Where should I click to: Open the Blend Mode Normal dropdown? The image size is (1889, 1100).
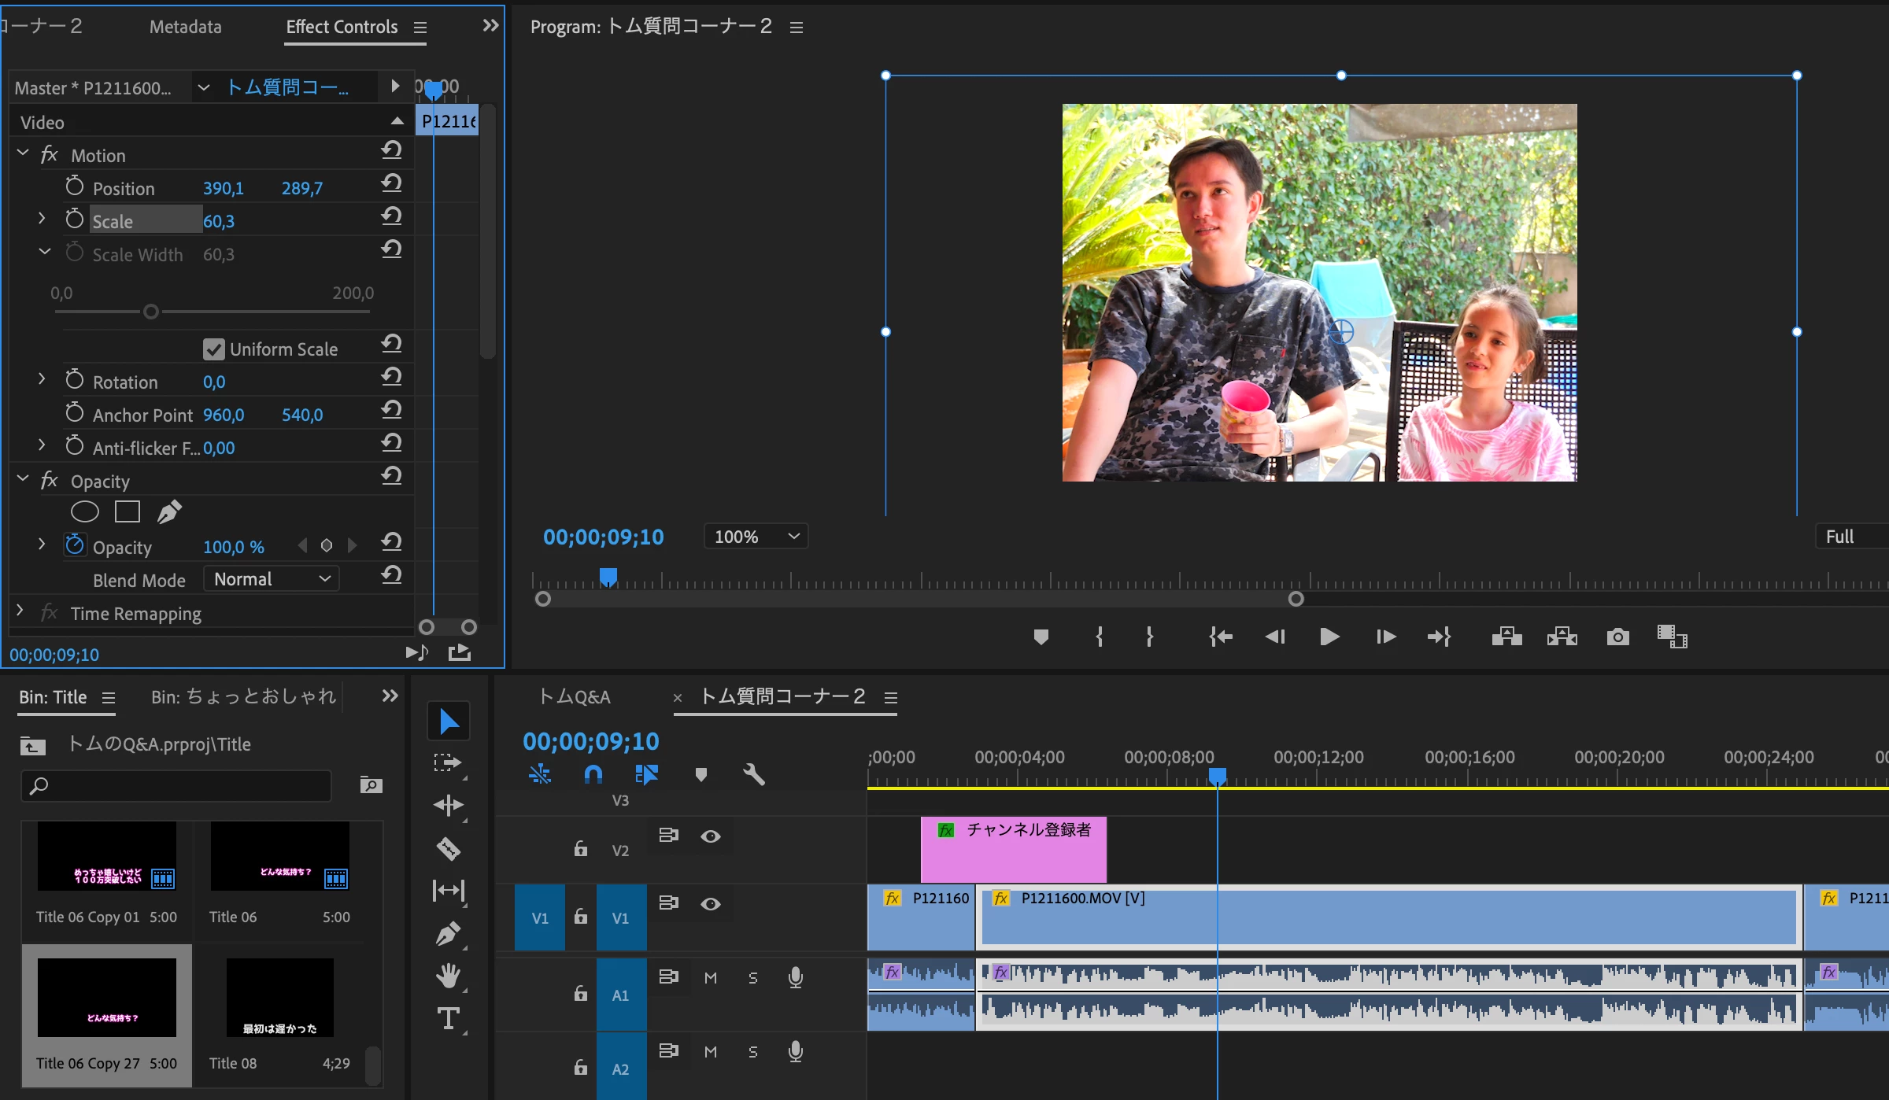(271, 579)
